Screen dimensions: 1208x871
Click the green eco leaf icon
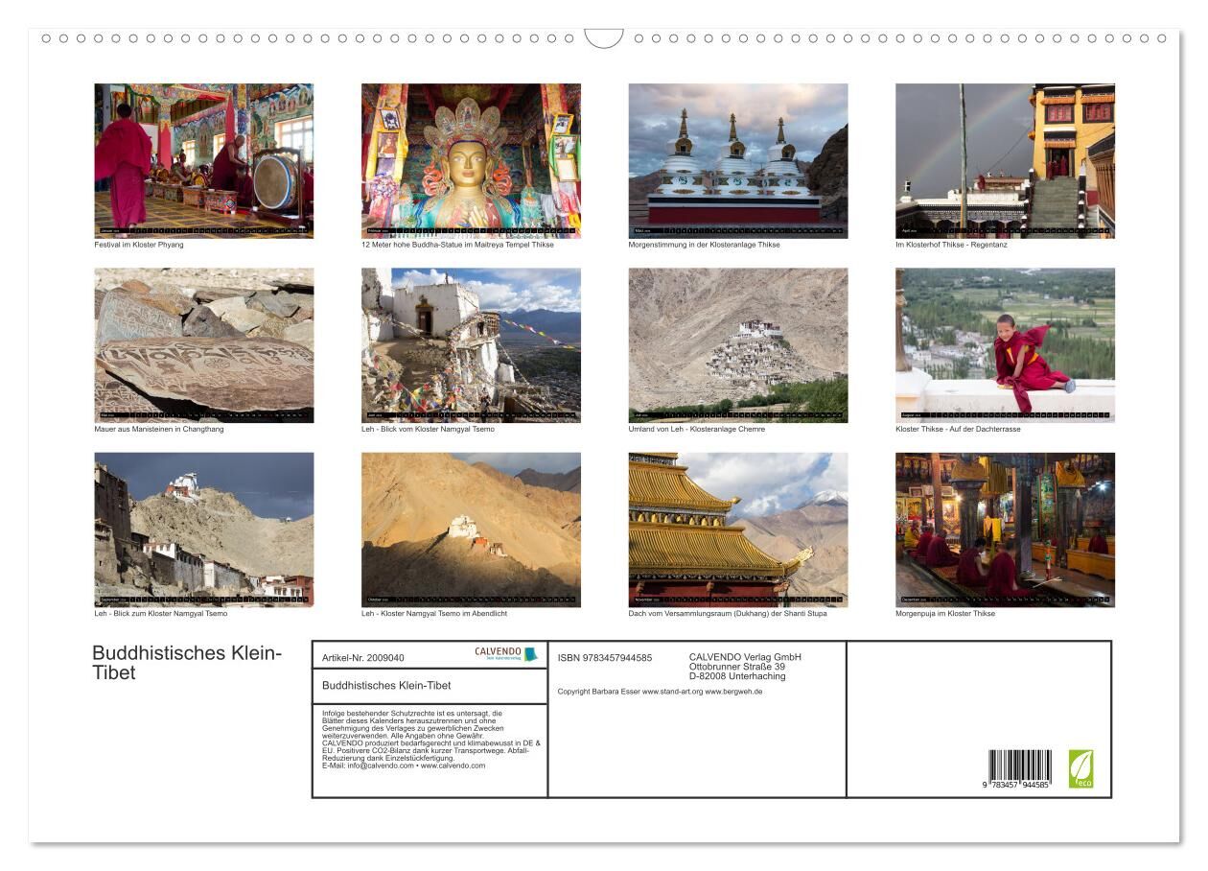coord(1080,768)
